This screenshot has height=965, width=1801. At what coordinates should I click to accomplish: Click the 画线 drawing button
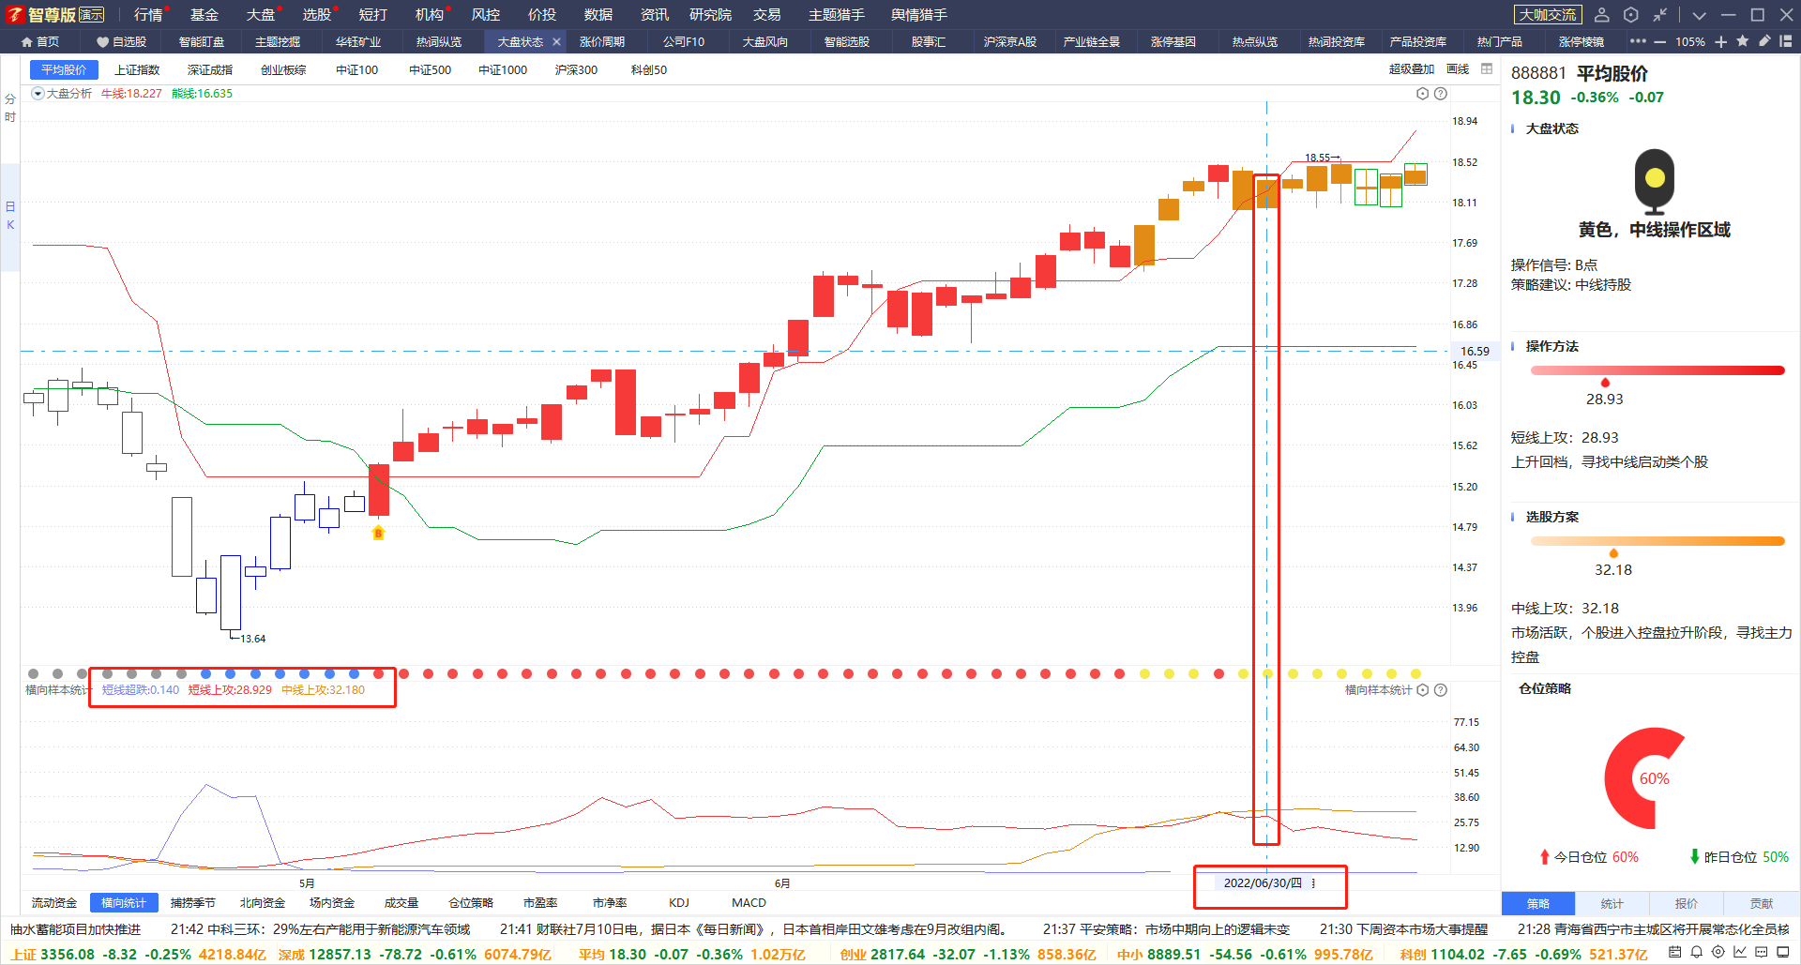click(1458, 69)
